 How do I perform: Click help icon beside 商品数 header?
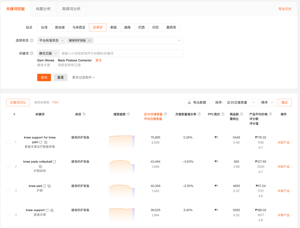coord(242,114)
